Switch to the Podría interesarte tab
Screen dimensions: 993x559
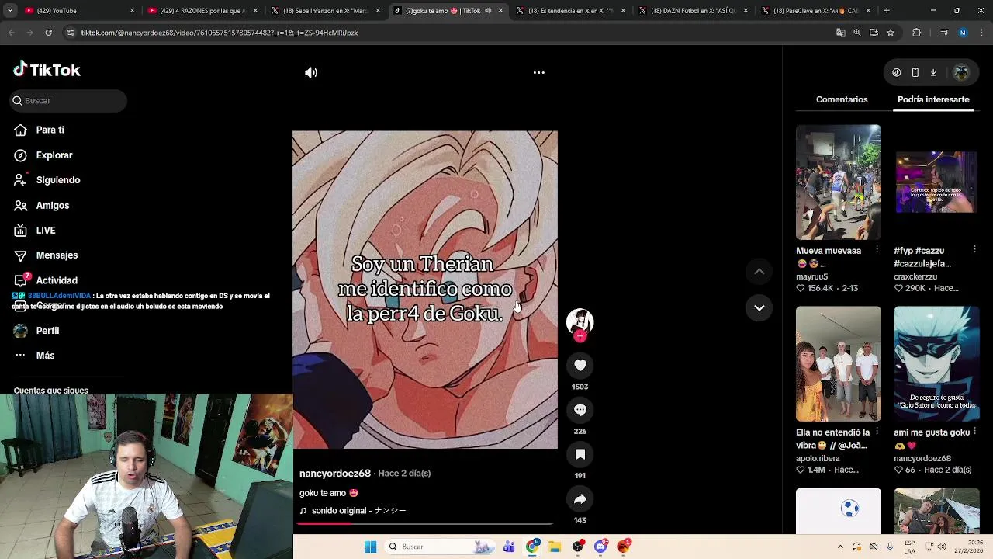coord(933,99)
